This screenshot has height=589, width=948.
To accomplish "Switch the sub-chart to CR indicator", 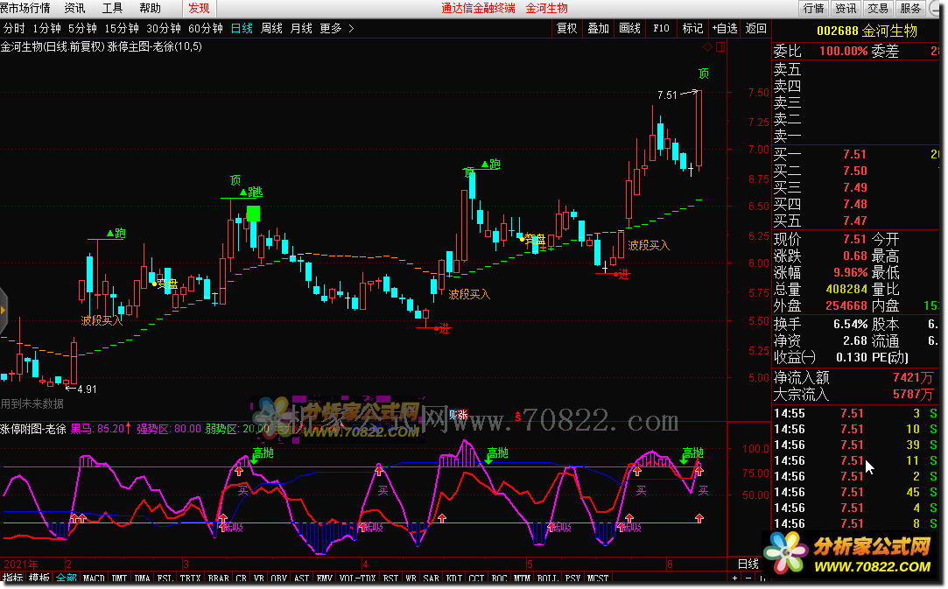I will coord(242,578).
